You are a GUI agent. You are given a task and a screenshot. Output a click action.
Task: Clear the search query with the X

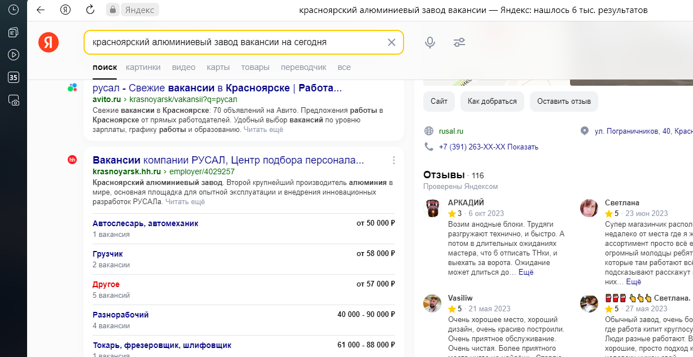pyautogui.click(x=391, y=42)
